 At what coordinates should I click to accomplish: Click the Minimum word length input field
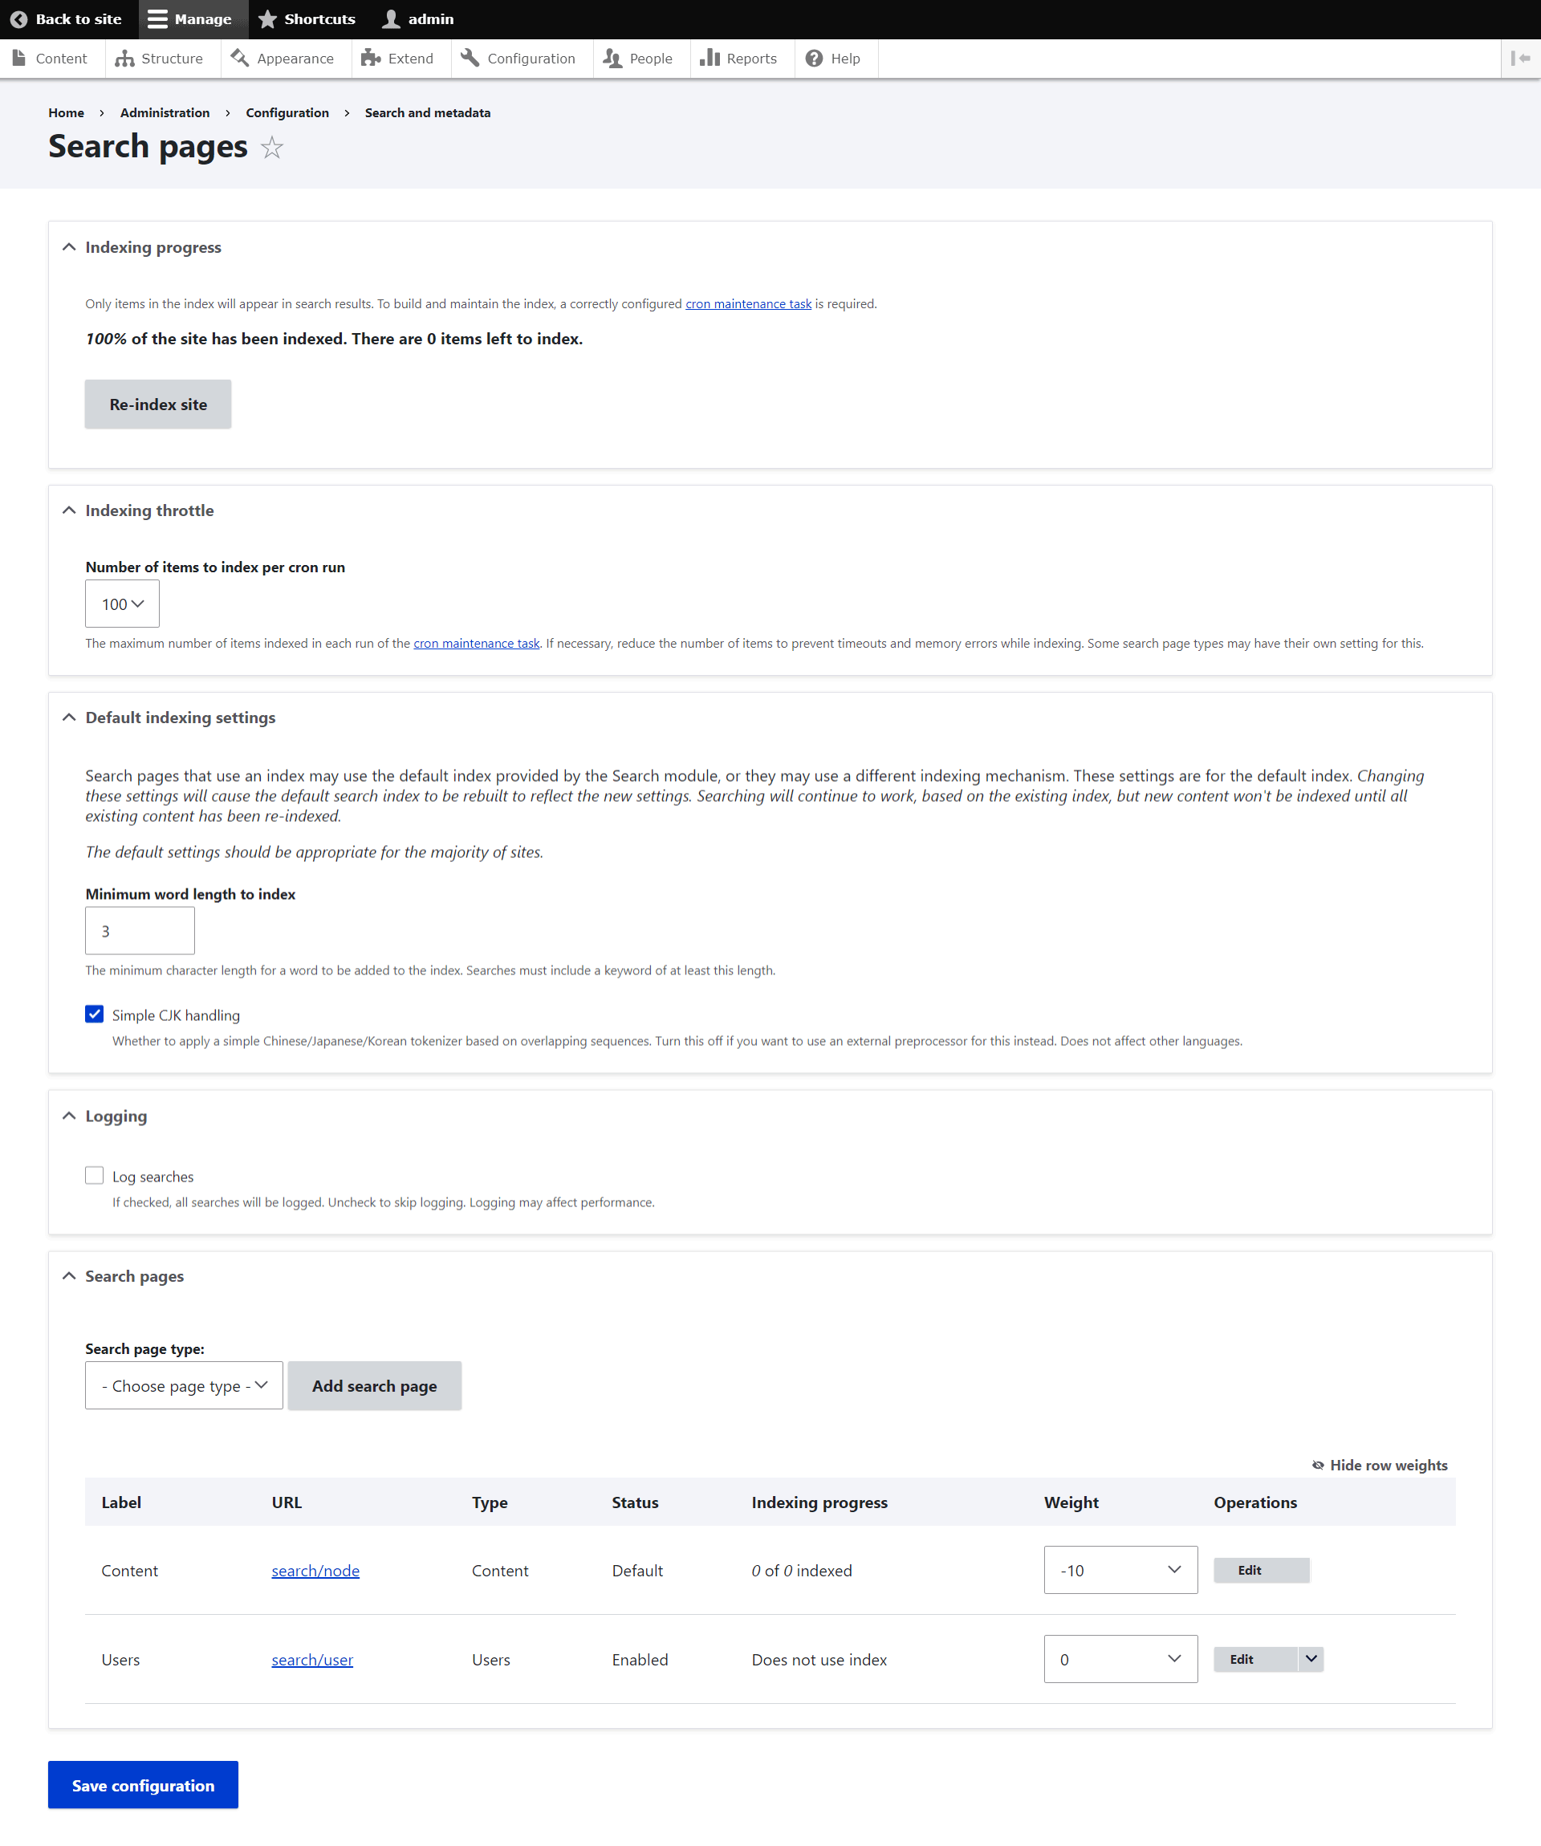(140, 931)
